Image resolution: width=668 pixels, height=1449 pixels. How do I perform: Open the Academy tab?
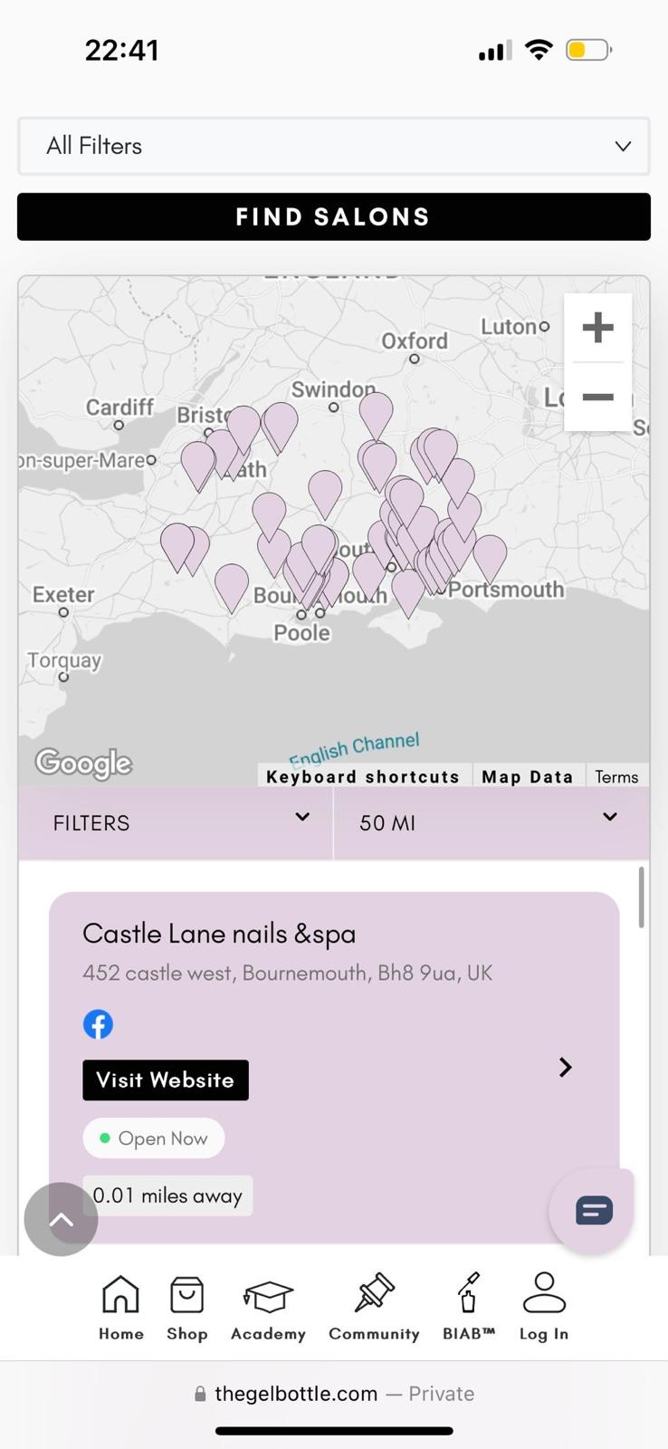click(268, 1307)
